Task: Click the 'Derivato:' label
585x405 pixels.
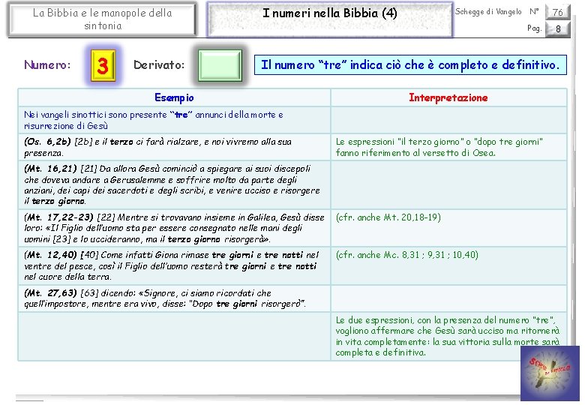Action: (159, 65)
